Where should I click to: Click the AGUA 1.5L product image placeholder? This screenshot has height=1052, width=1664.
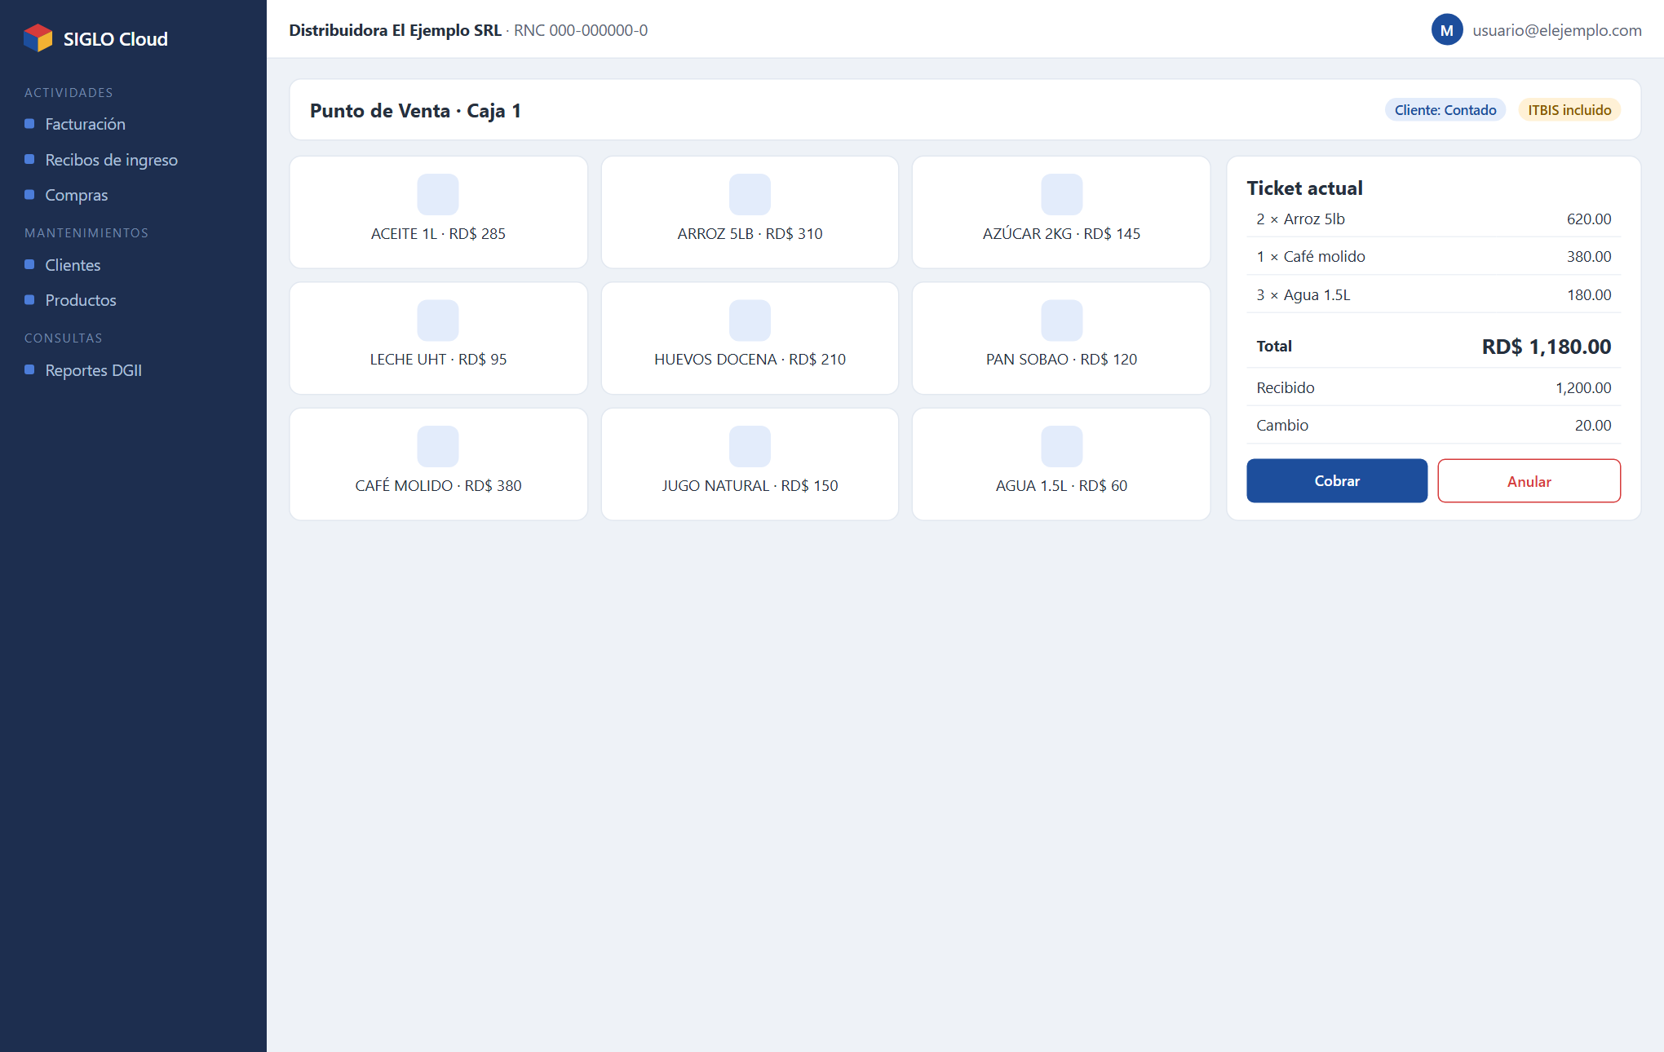(1061, 446)
